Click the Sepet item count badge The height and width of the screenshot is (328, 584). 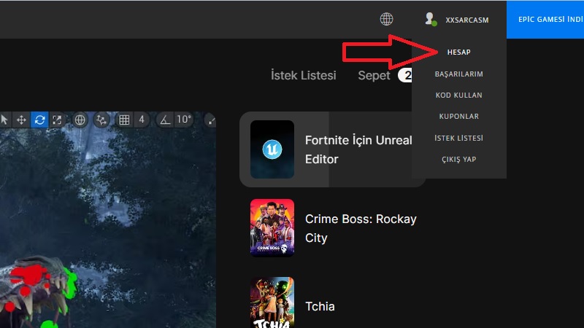click(405, 76)
